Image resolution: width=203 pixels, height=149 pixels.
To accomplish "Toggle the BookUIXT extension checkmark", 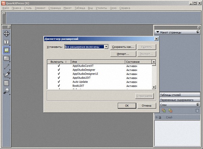I will tap(59, 86).
